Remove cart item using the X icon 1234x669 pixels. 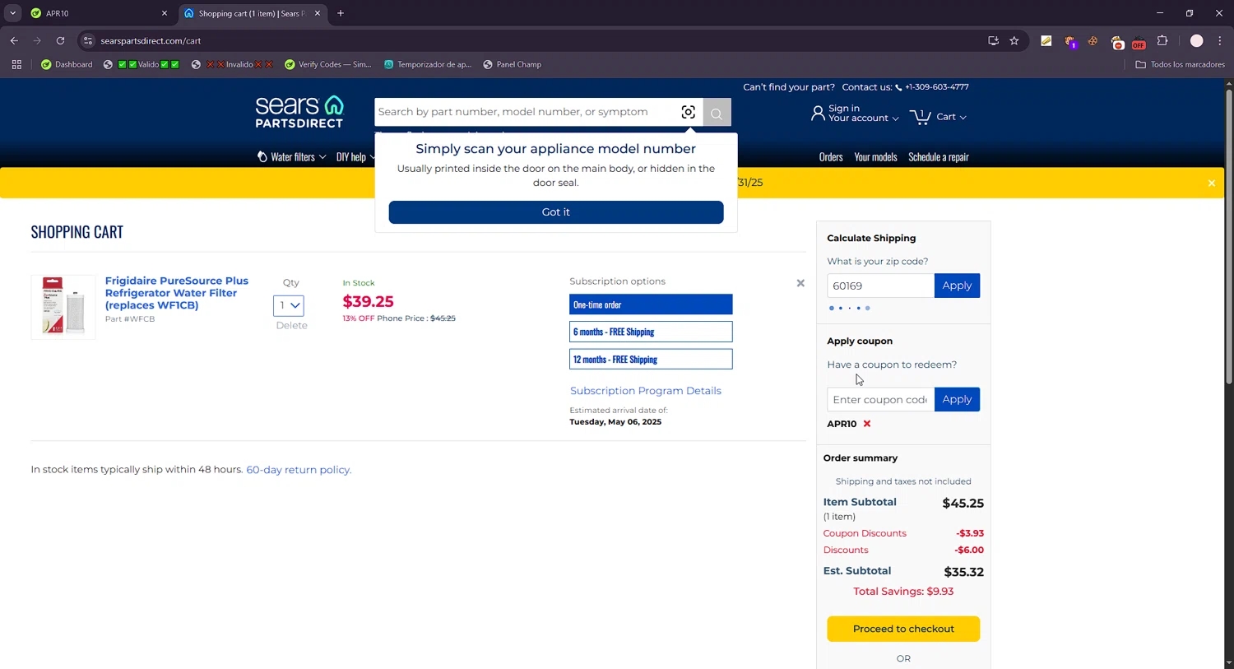coord(800,283)
